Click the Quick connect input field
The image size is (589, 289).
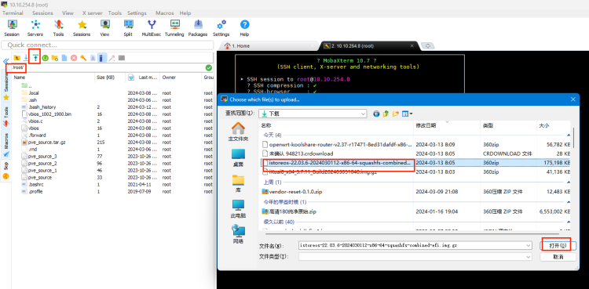click(108, 45)
